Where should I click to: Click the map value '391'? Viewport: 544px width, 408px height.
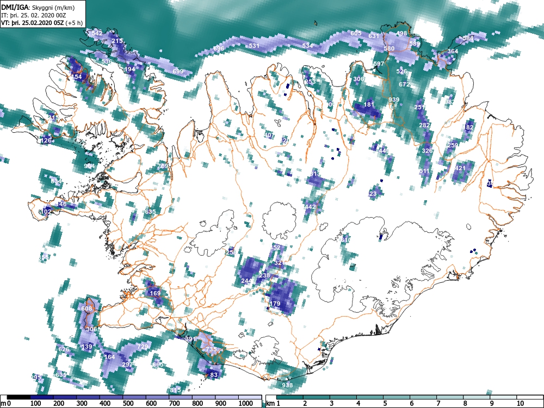pyautogui.click(x=191, y=339)
